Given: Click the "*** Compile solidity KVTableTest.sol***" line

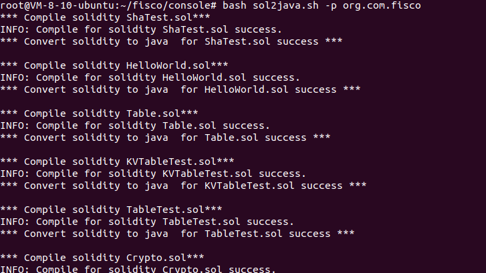Looking at the screenshot, I should tap(117, 162).
